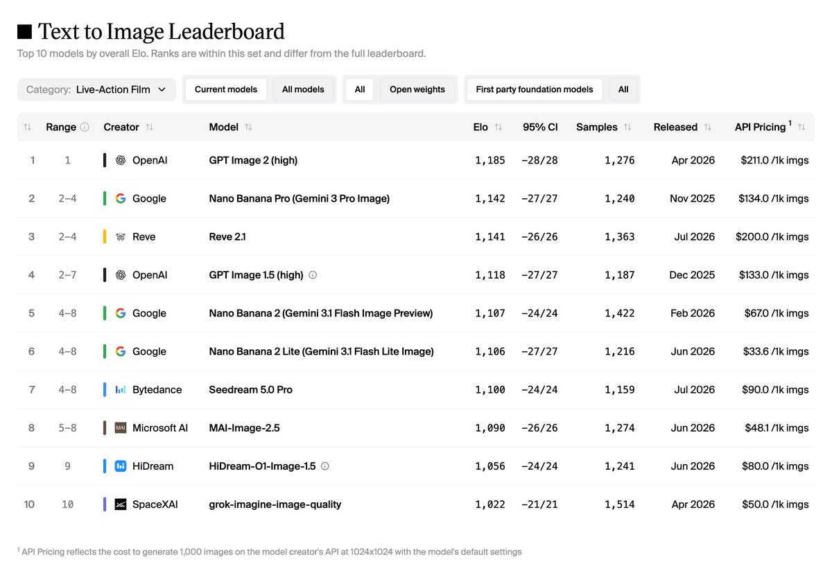The width and height of the screenshot is (832, 575).
Task: Open the Seedream 5.0 Pro model link
Action: point(251,390)
